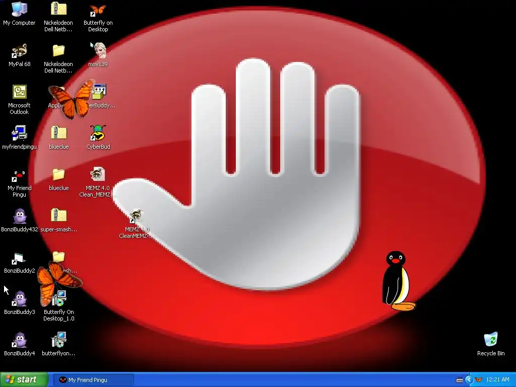Select the myfriendpingu installer icon
The height and width of the screenshot is (387, 516).
pos(19,133)
